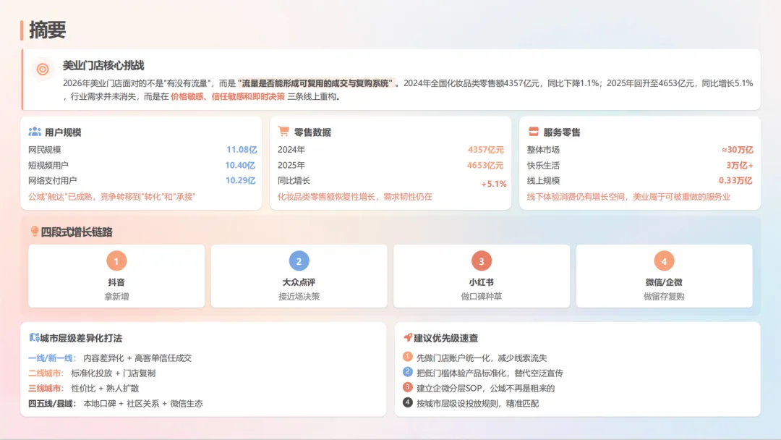Screen dimensions: 781x440
Task: Click the orange 摘要 title bar icon
Action: click(20, 31)
